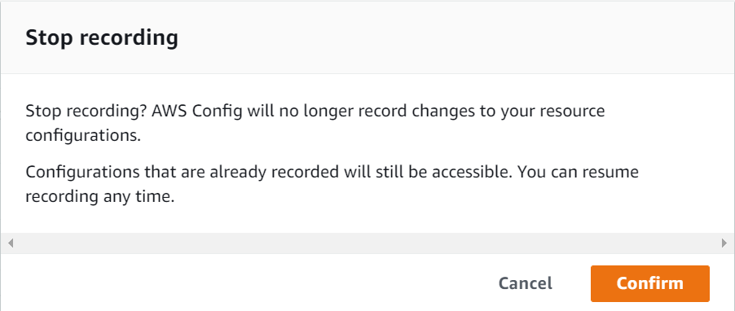
Task: Select the orange Confirm button label
Action: pyautogui.click(x=649, y=283)
